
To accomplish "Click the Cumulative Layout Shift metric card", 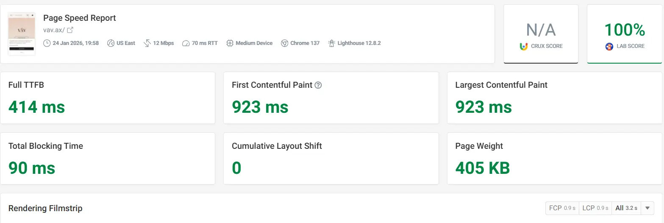I will pos(331,159).
